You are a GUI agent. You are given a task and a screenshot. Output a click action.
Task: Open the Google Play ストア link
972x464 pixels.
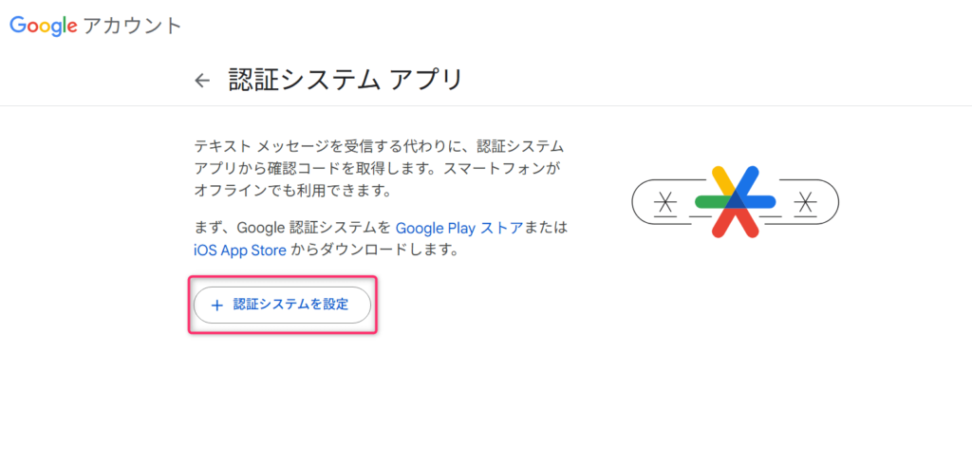point(459,228)
